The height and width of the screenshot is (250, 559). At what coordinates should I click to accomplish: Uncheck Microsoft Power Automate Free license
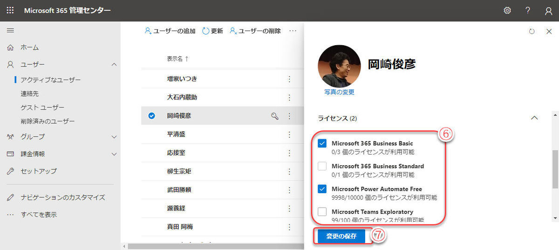tap(322, 189)
